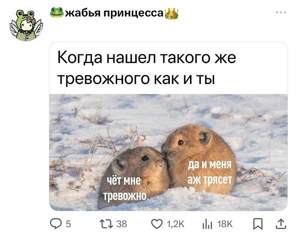Open the жабья принцесса profile name link

(x=114, y=13)
